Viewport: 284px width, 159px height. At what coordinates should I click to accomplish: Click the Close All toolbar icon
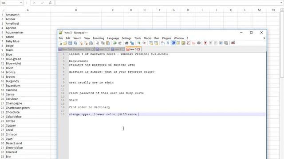click(x=86, y=43)
